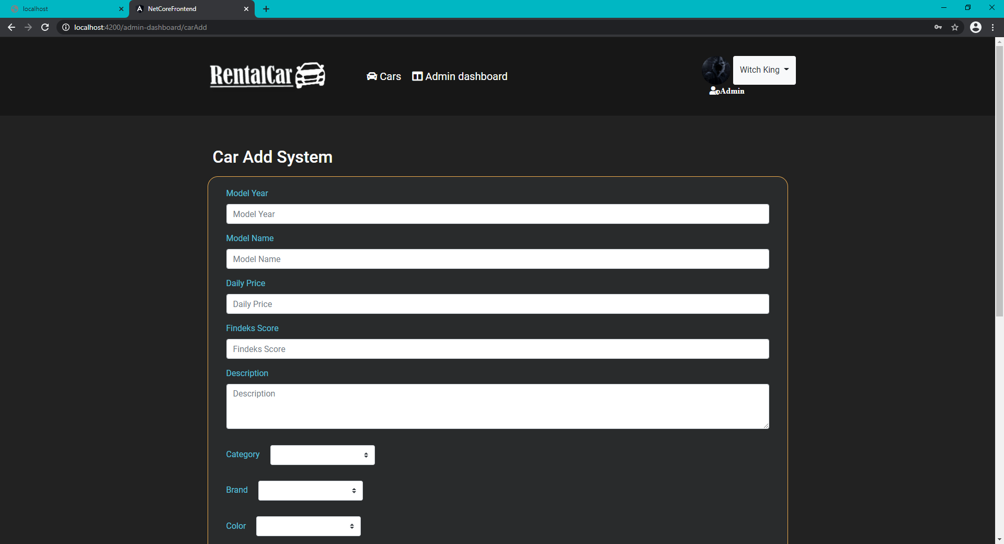
Task: Click the browser Back arrow
Action: tap(12, 27)
